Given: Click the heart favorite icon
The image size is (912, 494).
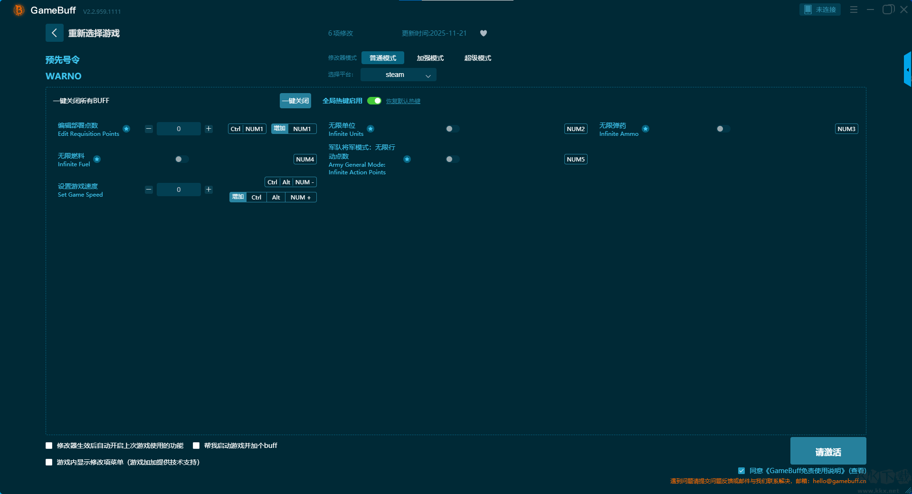Looking at the screenshot, I should click(483, 33).
